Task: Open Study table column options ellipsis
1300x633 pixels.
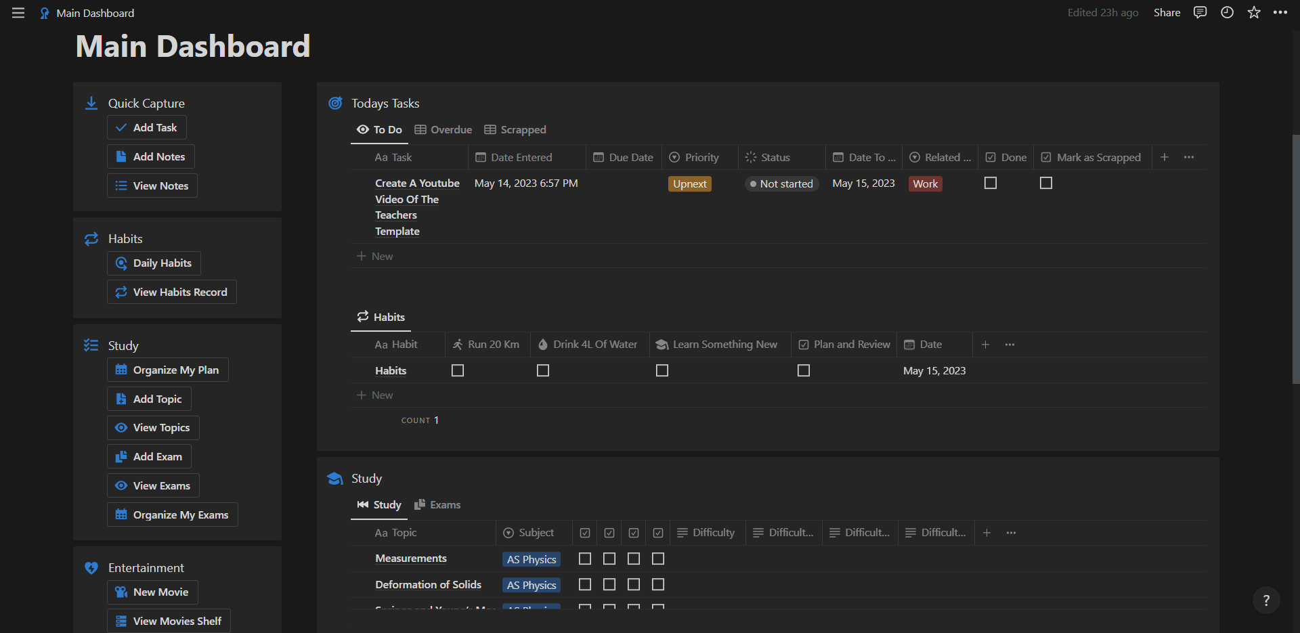Action: tap(1012, 533)
